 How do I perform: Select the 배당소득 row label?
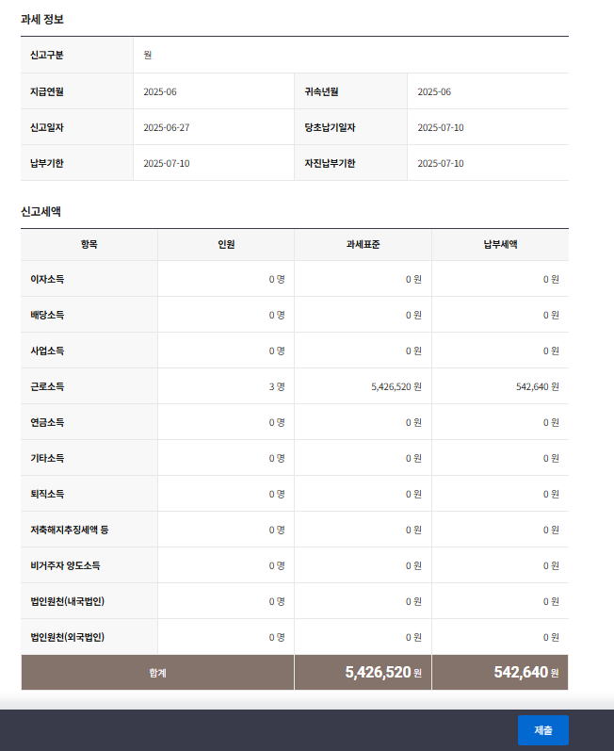47,315
